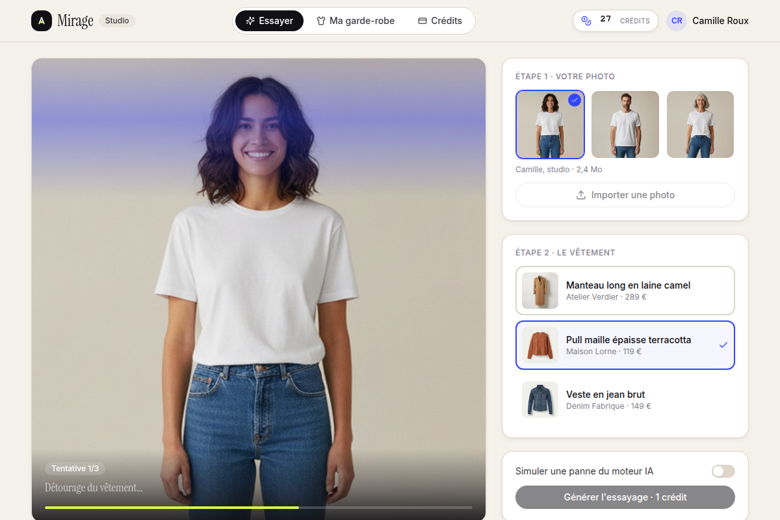Screen dimensions: 780x520
Task: Go to the Crédits tab
Action: pyautogui.click(x=440, y=21)
